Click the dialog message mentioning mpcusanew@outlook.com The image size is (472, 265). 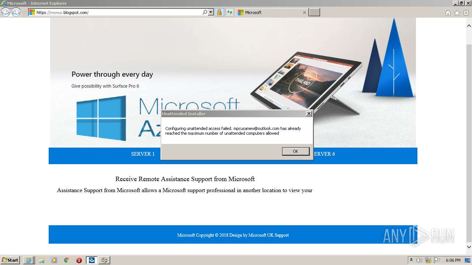point(233,131)
